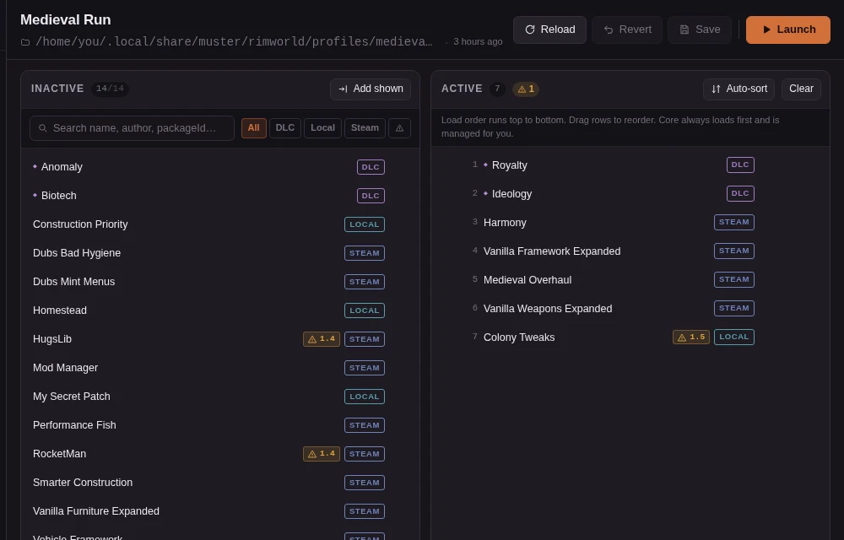
Task: Select Smarter Construction mod row
Action: pyautogui.click(x=220, y=483)
